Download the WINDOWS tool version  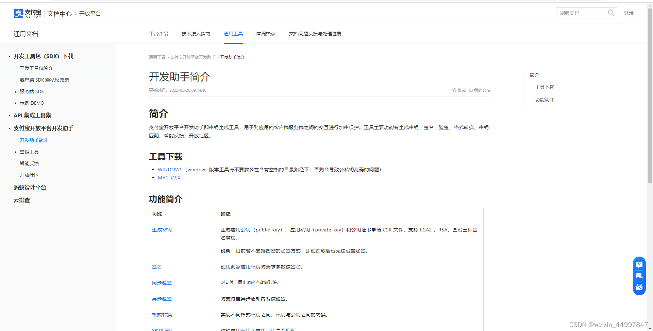(170, 170)
